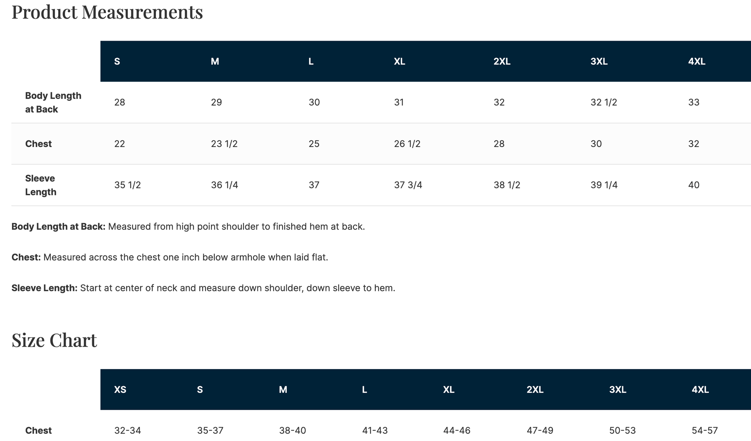Select the 32-34 chest range cell
The image size is (751, 441).
point(128,430)
